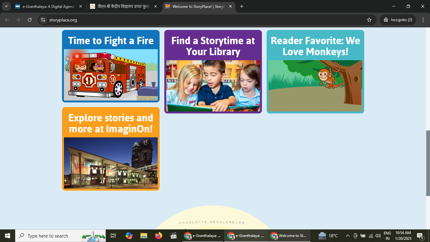
Task: Launch Firefox from the taskbar
Action: (x=158, y=236)
